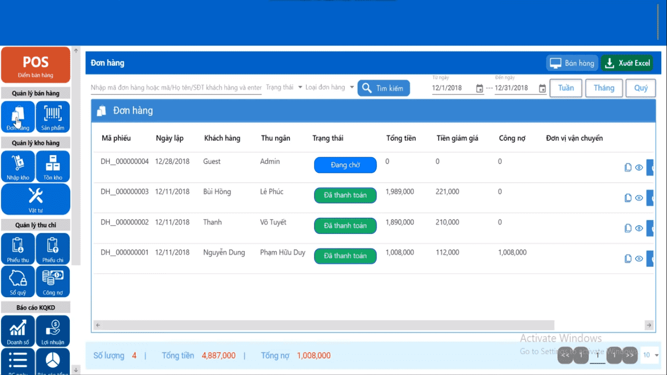Open the Doanh số chart icon

18,332
